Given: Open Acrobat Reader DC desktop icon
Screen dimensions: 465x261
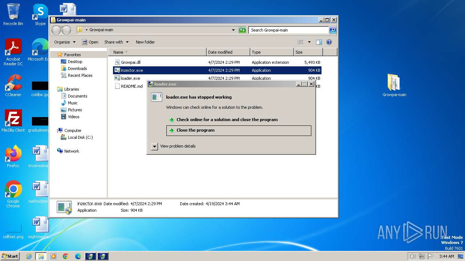Looking at the screenshot, I should (13, 53).
